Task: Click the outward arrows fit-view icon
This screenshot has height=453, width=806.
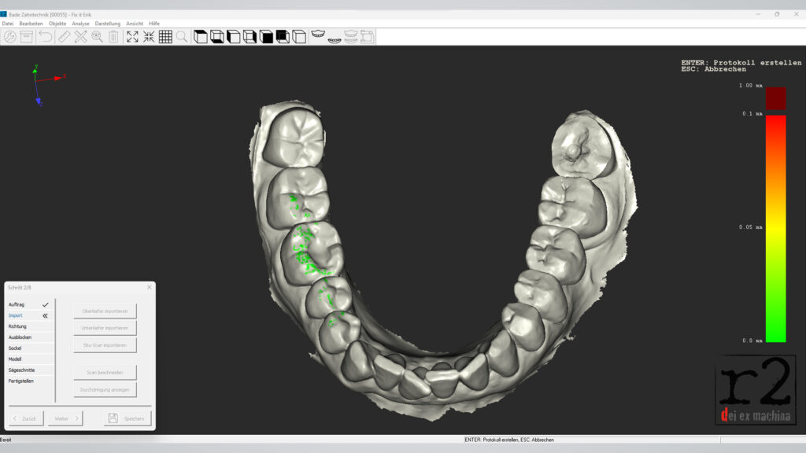Action: pyautogui.click(x=132, y=37)
